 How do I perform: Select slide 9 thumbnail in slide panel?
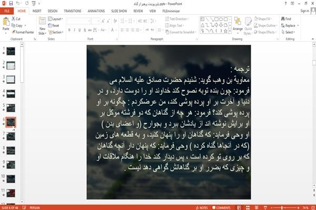point(11,165)
